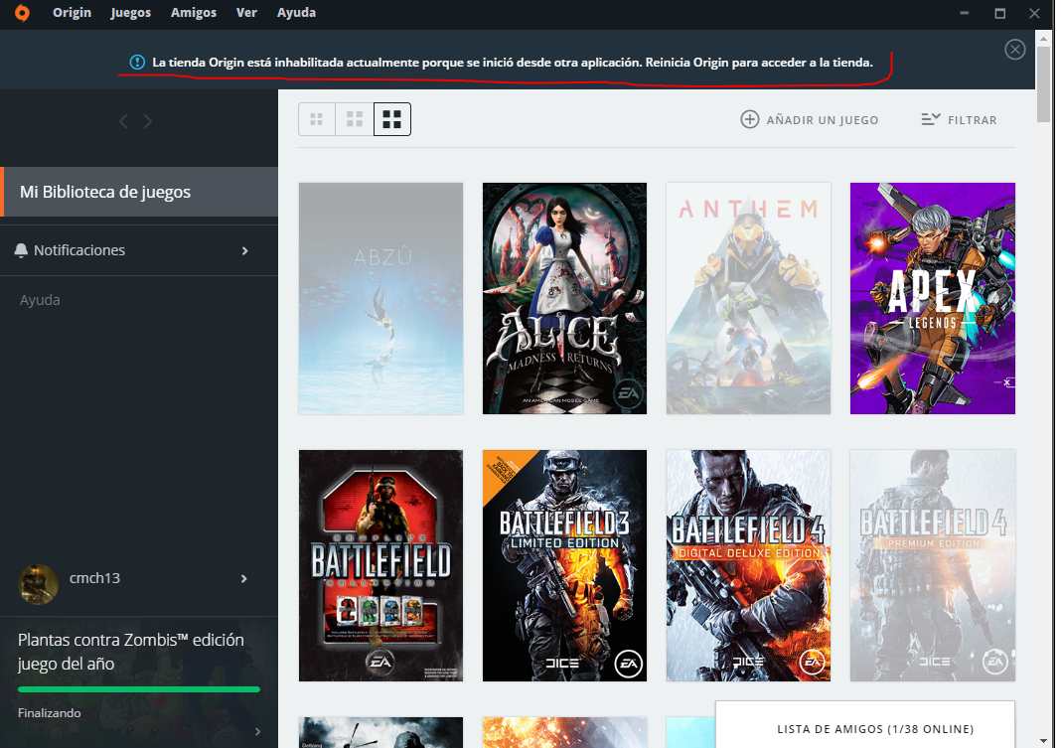The image size is (1061, 748).
Task: Open Lista de amigos chat panel
Action: (865, 725)
